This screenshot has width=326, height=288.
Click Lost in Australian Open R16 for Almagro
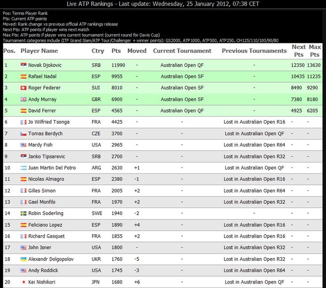pyautogui.click(x=254, y=179)
